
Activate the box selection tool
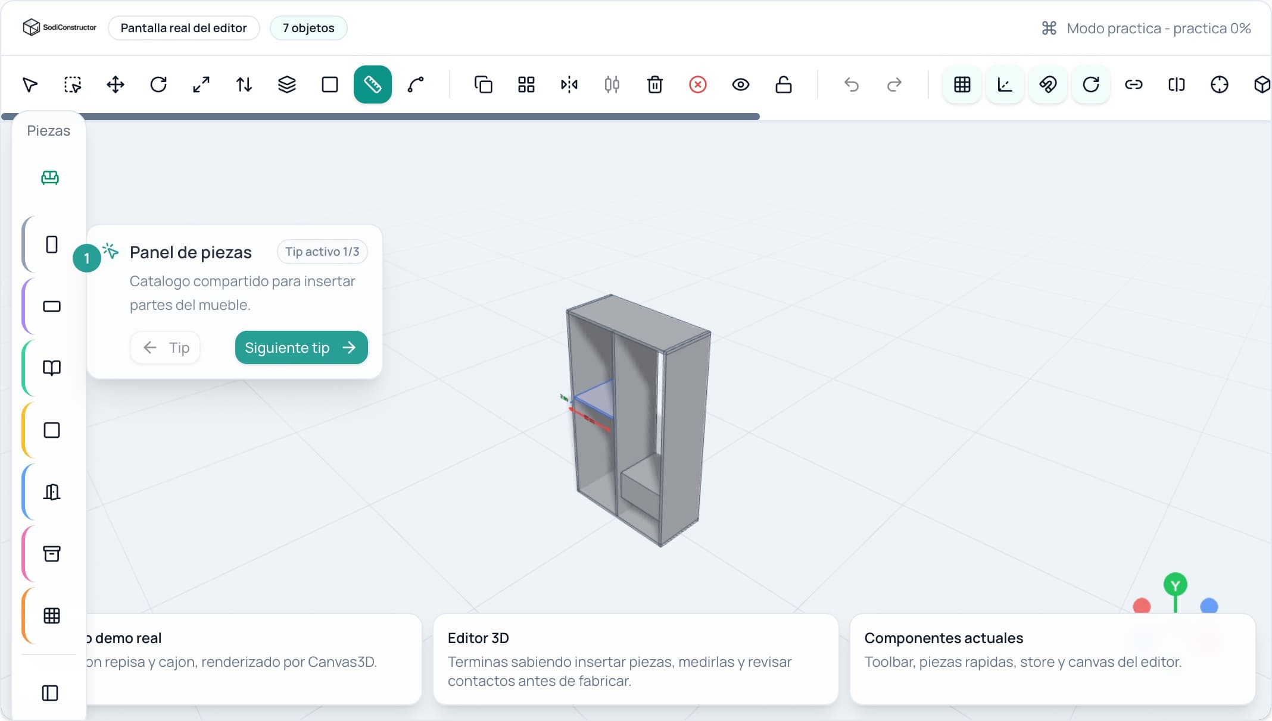tap(73, 84)
